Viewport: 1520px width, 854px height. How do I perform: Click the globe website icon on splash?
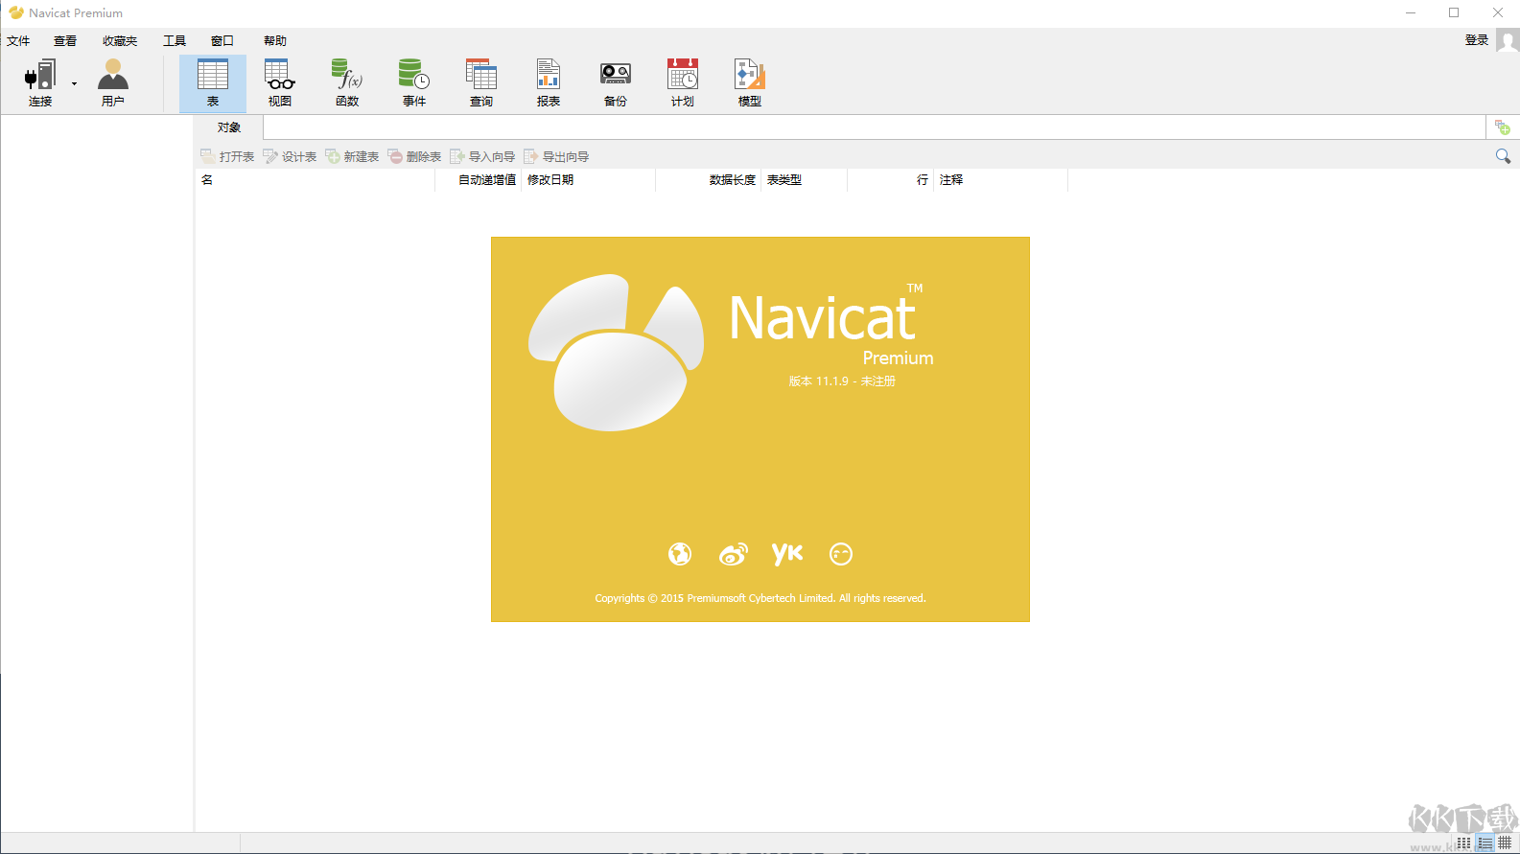[x=680, y=554]
